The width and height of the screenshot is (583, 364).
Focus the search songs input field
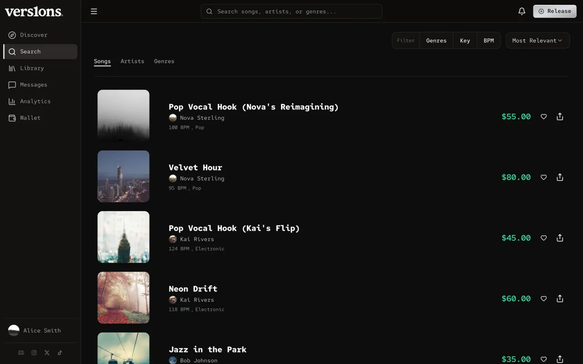click(291, 11)
